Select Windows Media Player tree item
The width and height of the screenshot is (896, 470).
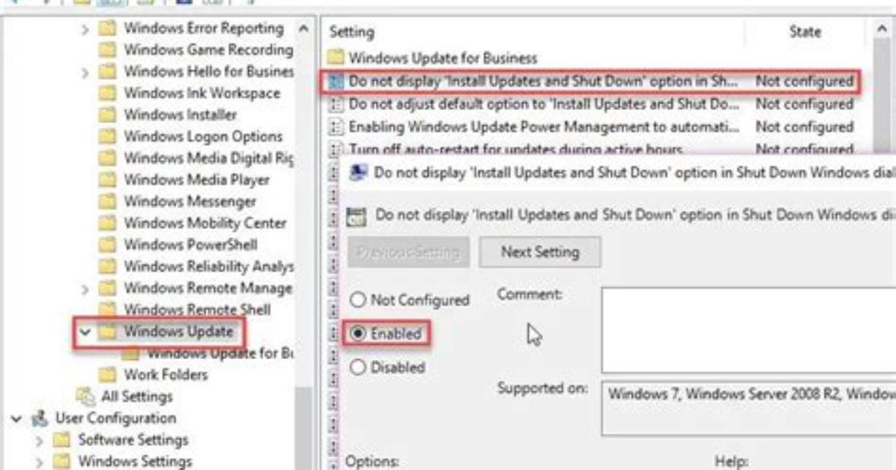[x=197, y=180]
